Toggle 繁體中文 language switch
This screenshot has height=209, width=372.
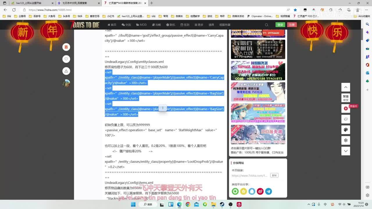[x=346, y=98]
